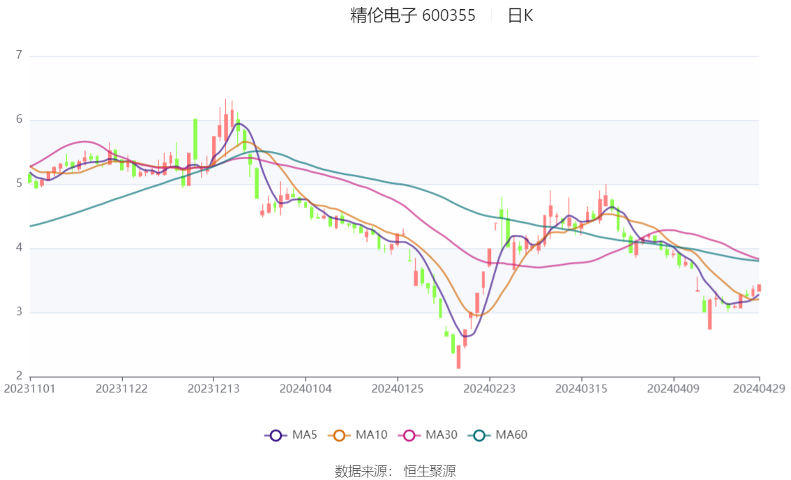
Task: Click the 20240125 x-axis date label
Action: (398, 389)
